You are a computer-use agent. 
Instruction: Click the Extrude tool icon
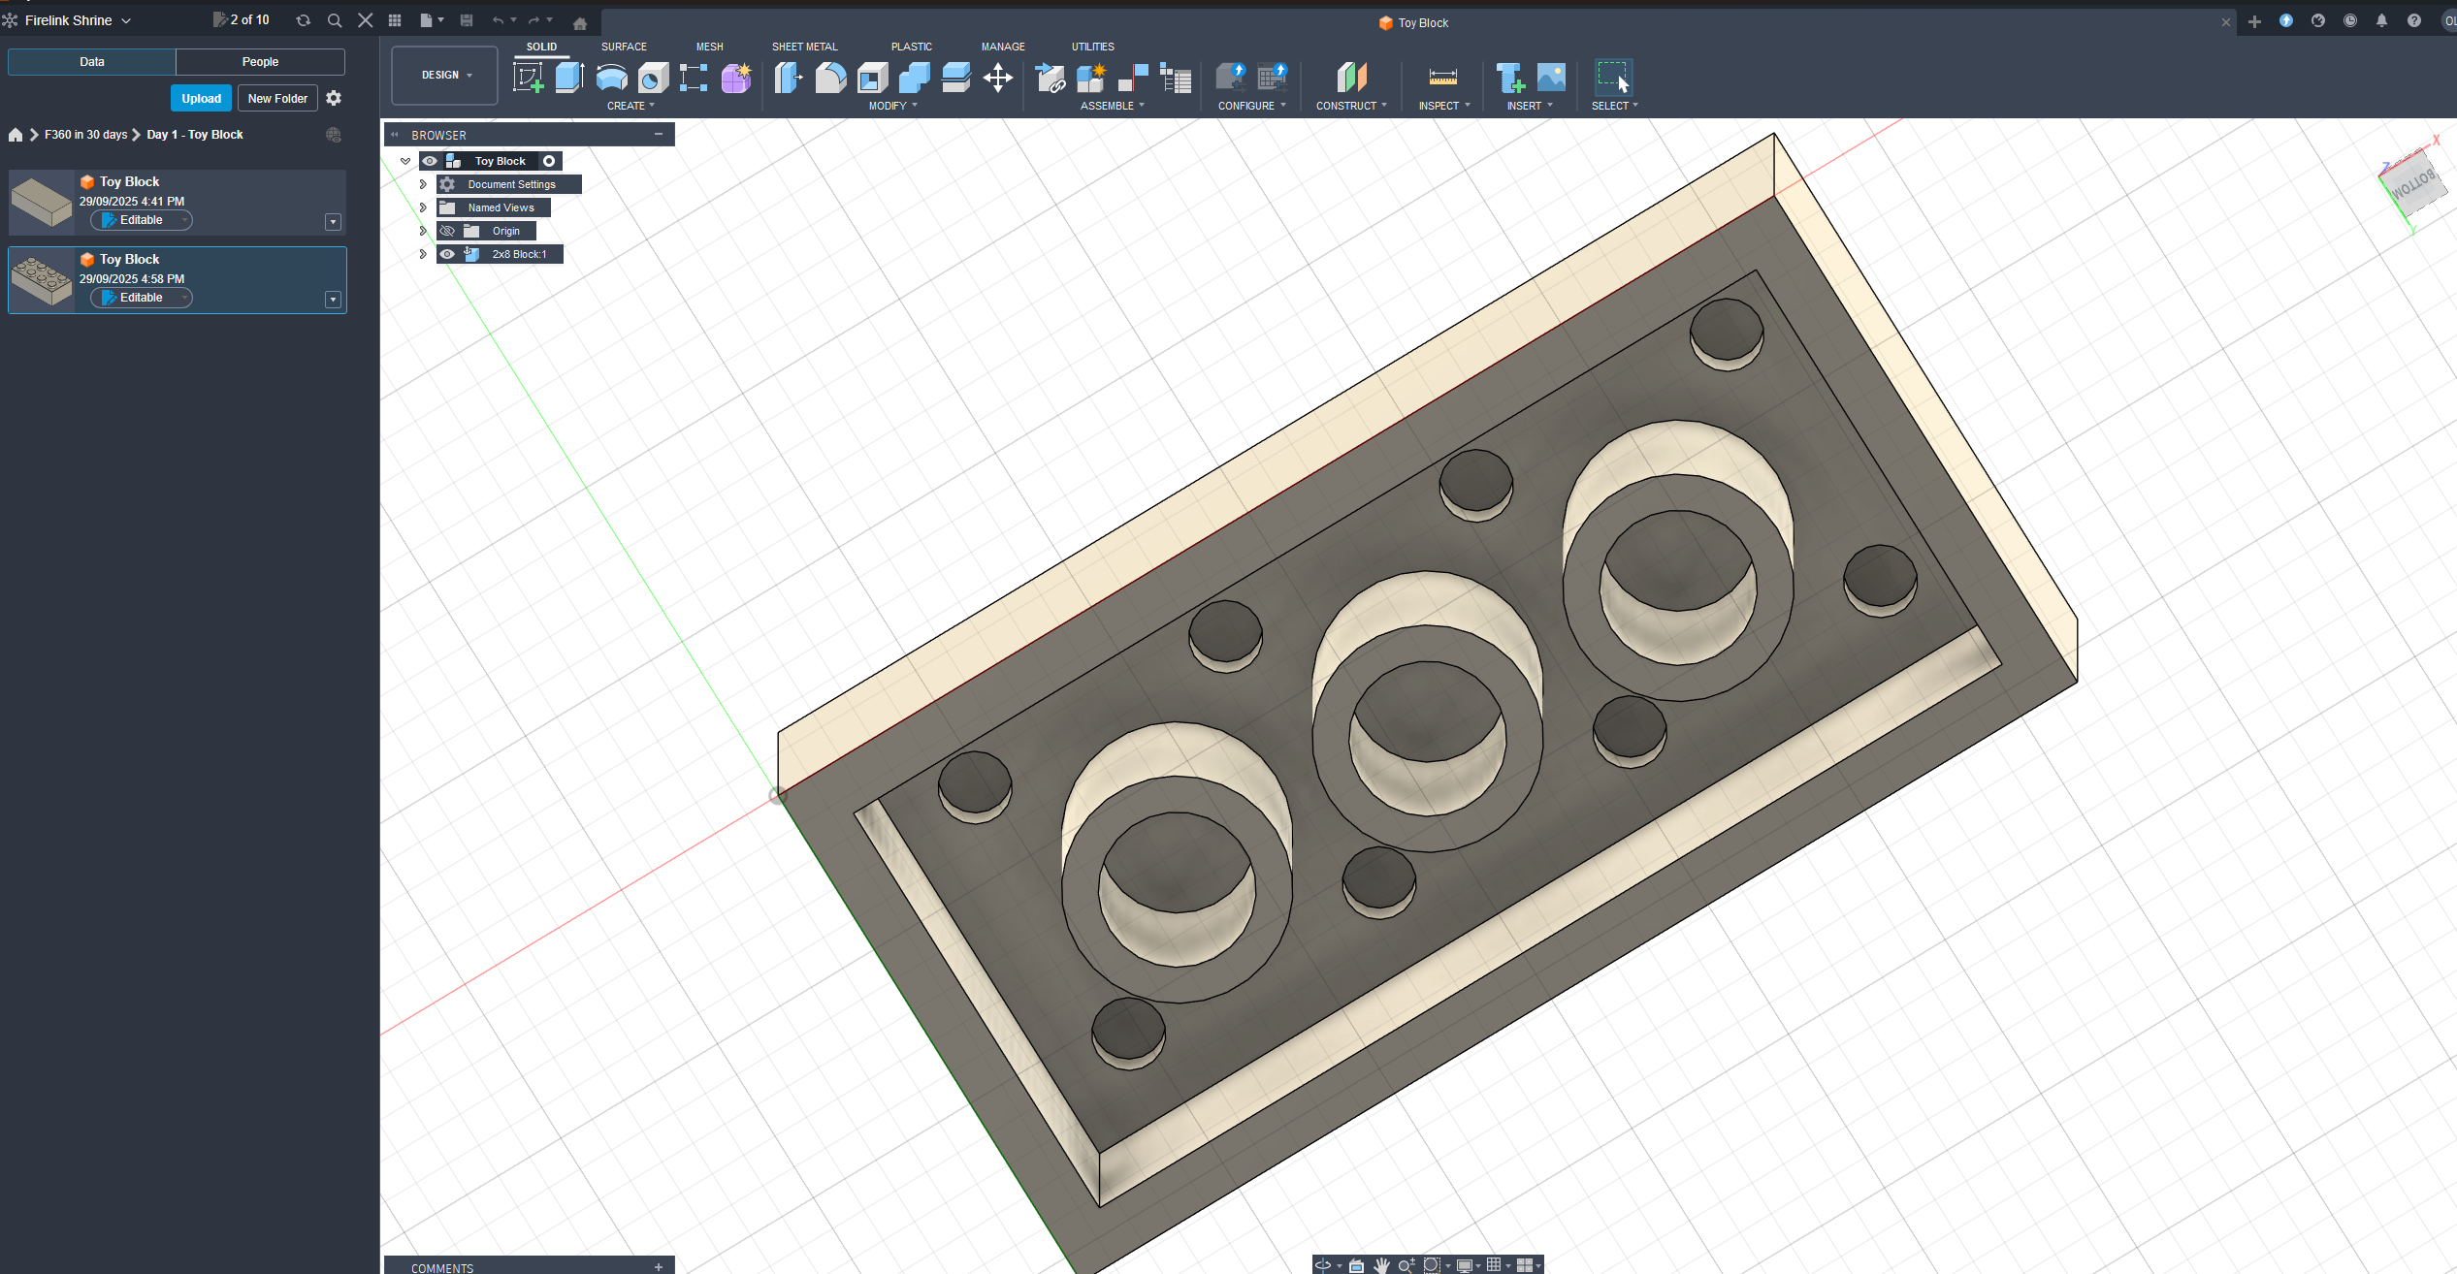tap(569, 78)
